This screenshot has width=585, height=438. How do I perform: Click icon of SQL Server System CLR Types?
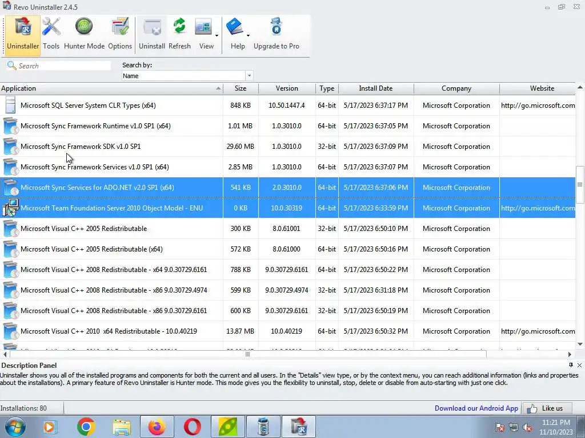[10, 105]
